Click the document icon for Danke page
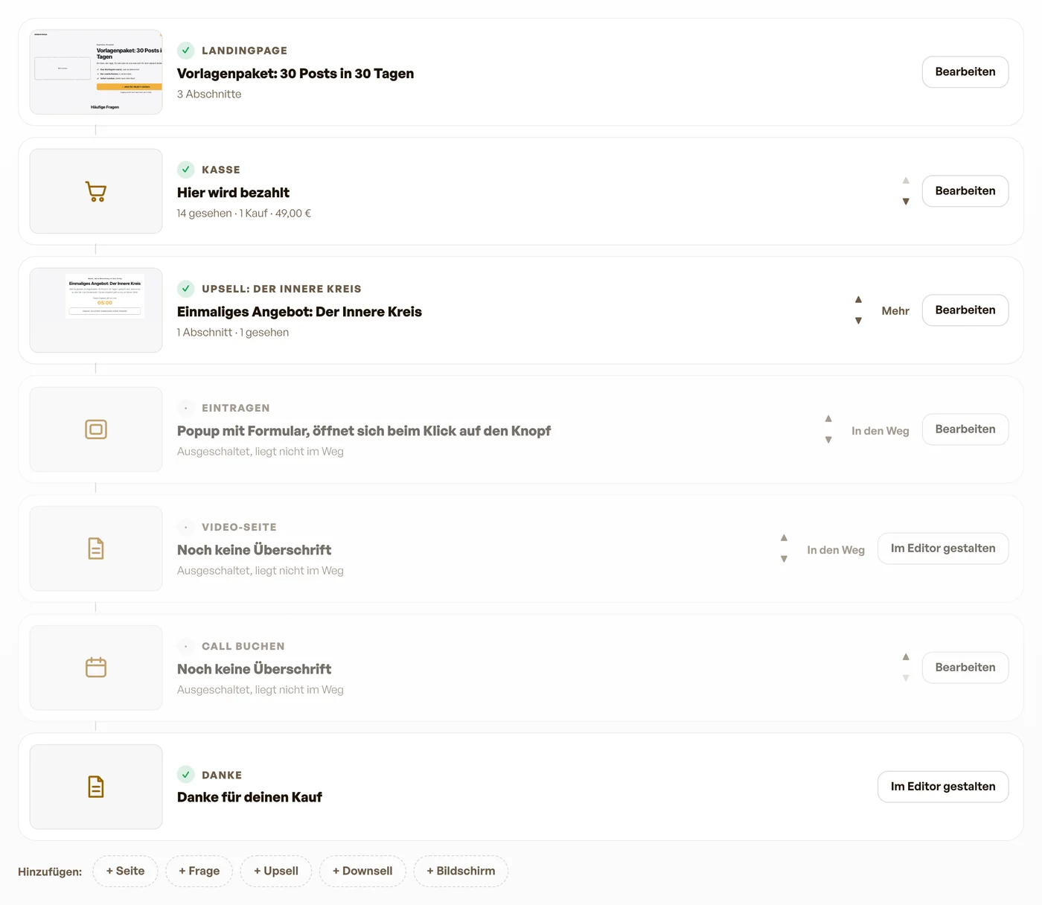 pos(96,787)
